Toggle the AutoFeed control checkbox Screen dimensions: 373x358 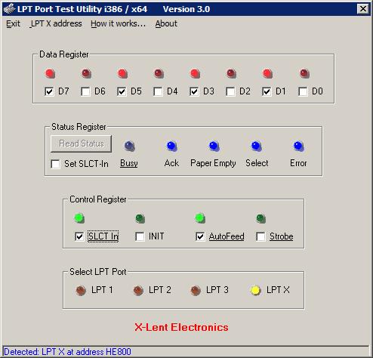(x=200, y=236)
